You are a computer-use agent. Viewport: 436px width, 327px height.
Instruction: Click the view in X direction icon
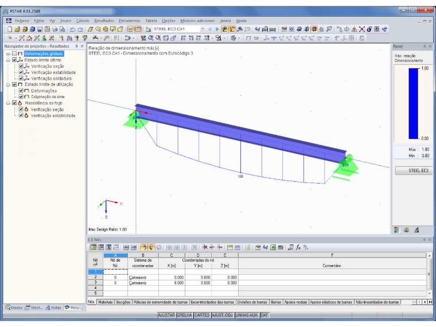pos(184,38)
